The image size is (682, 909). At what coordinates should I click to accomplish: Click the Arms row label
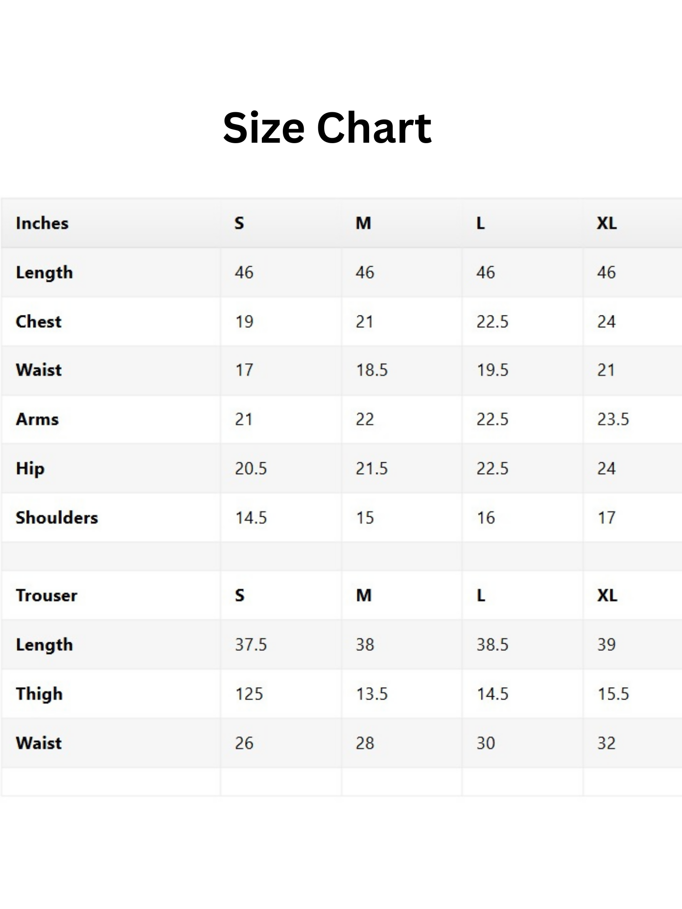click(x=37, y=419)
